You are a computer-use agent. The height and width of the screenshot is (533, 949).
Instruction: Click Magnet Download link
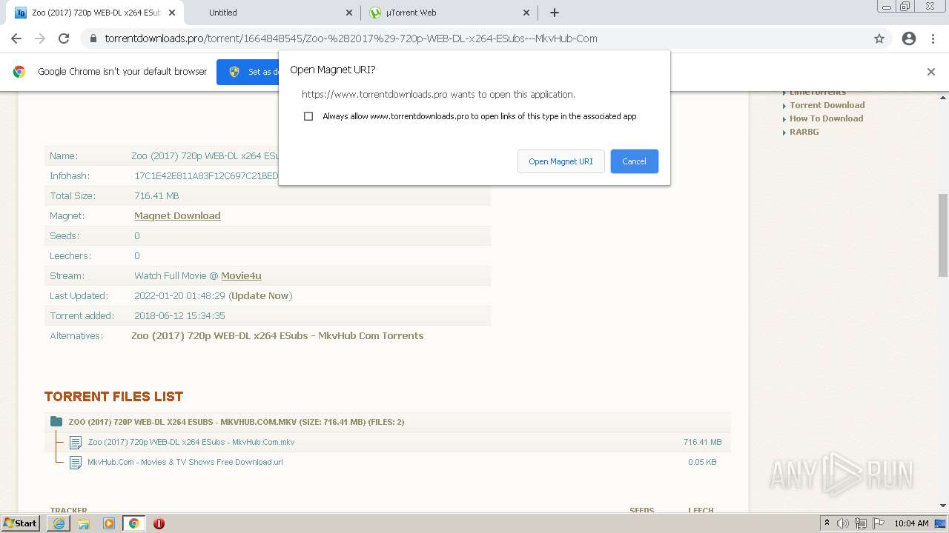pos(177,216)
